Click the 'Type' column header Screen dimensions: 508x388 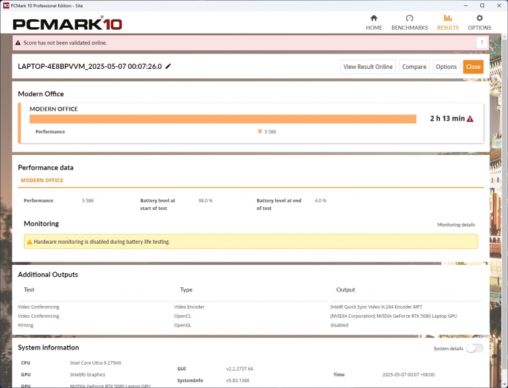tap(187, 290)
